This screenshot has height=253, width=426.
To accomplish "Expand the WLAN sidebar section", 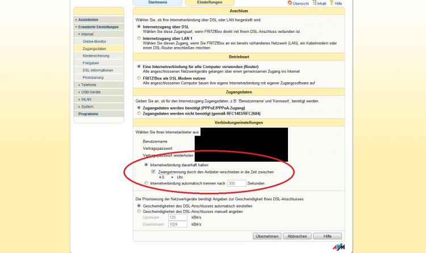I will [x=94, y=99].
